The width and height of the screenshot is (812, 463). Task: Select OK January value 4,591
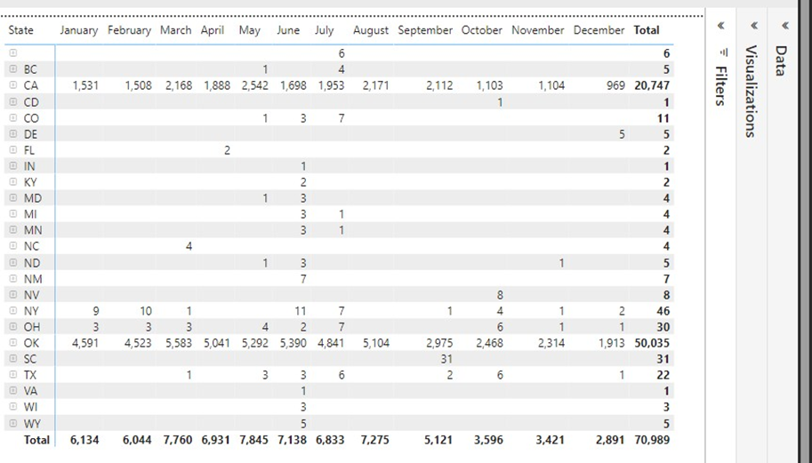[85, 343]
